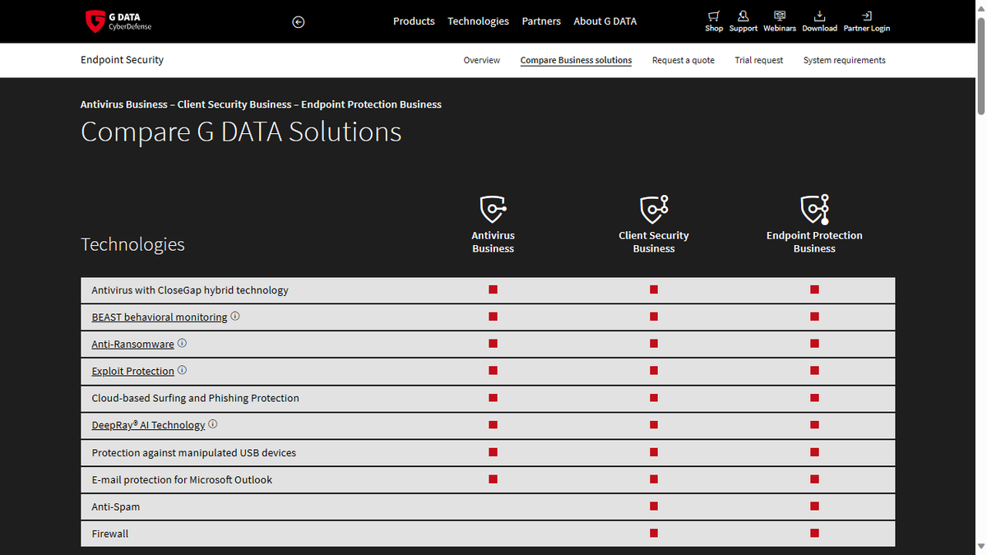Viewport: 987px width, 555px height.
Task: Open the About G DATA menu
Action: coord(605,21)
